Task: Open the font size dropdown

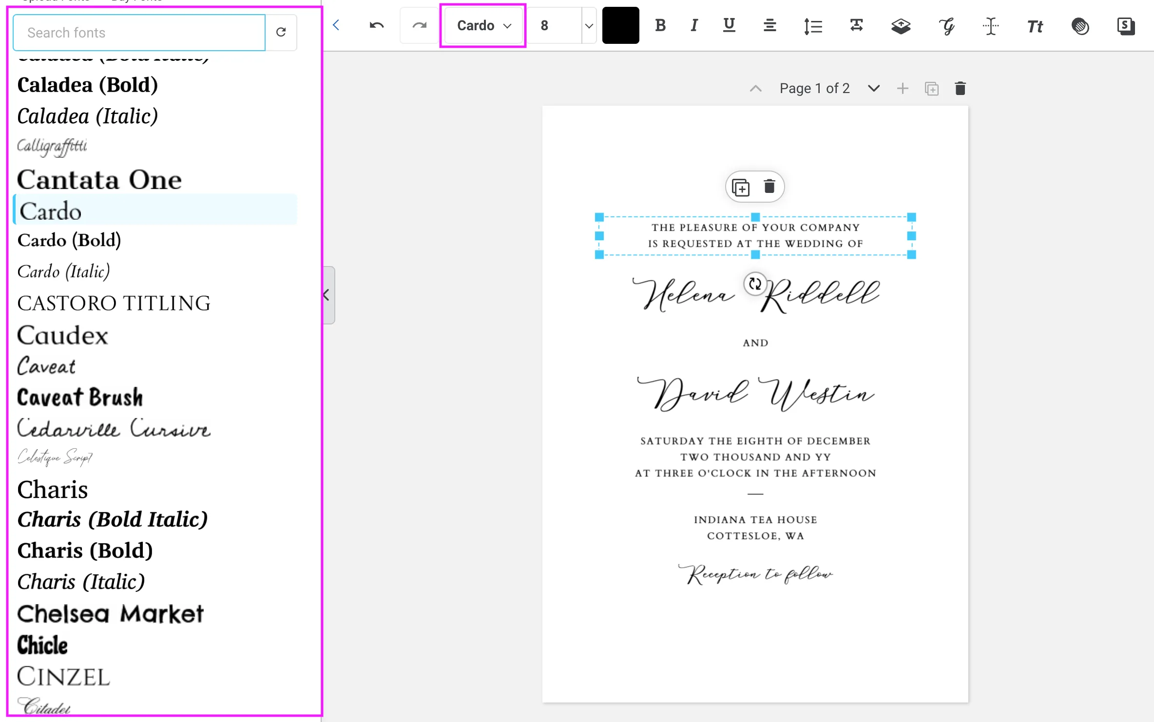Action: (589, 25)
